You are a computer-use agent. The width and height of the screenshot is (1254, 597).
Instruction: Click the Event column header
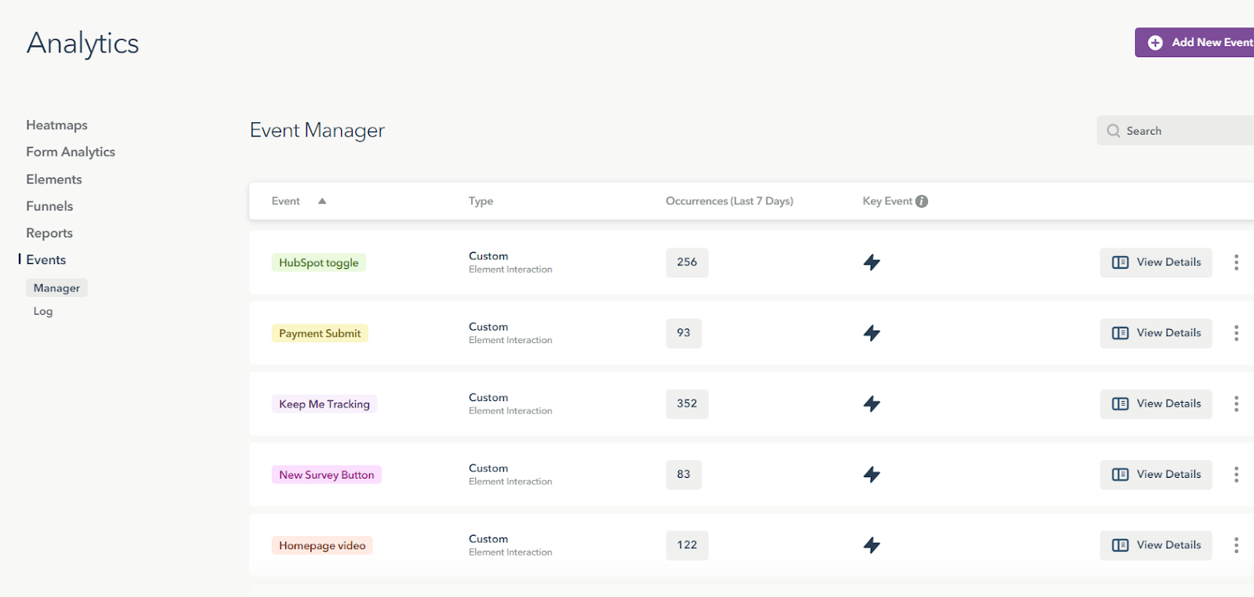pyautogui.click(x=286, y=201)
